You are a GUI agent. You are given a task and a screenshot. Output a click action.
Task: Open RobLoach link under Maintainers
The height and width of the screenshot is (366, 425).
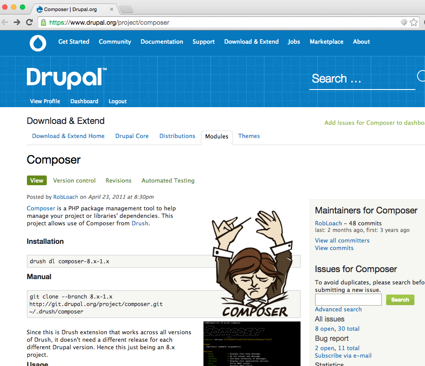pos(328,223)
